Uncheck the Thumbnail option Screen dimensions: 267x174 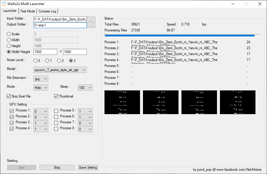[56, 96]
